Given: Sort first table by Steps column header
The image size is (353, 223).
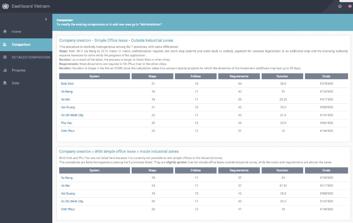Looking at the screenshot, I should (x=152, y=76).
